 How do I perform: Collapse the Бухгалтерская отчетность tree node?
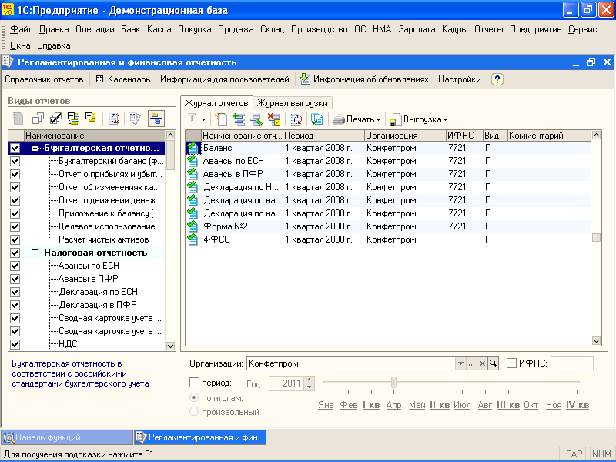point(35,148)
